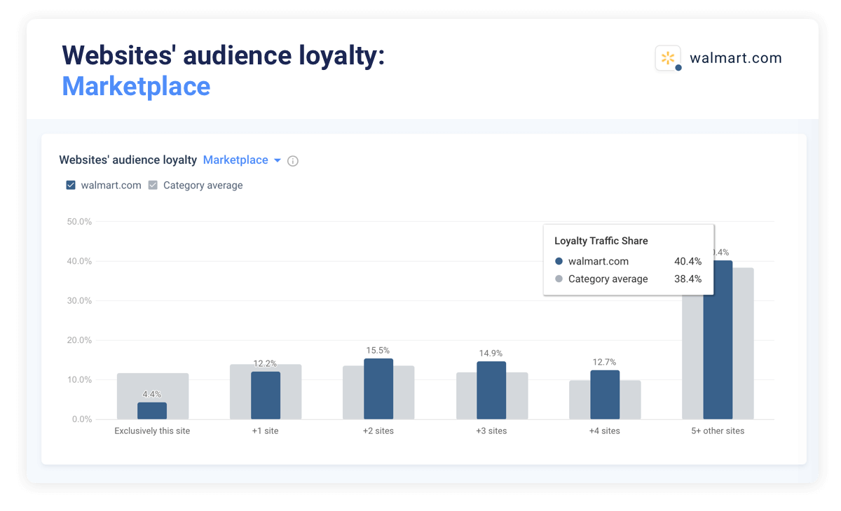Click the dropdown arrow next to Marketplace
841x511 pixels.
pos(278,161)
